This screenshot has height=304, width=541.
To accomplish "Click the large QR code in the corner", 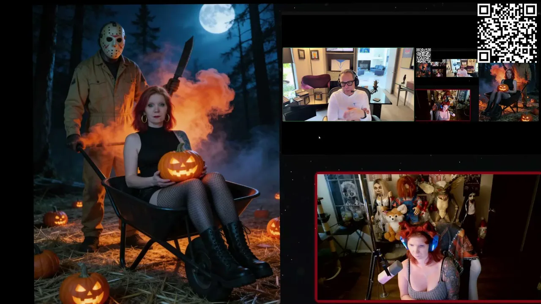I will [507, 33].
